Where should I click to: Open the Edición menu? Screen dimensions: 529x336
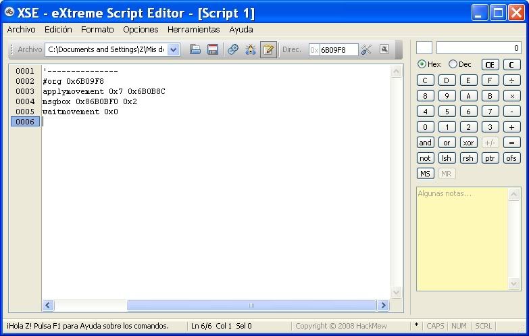[x=58, y=30]
